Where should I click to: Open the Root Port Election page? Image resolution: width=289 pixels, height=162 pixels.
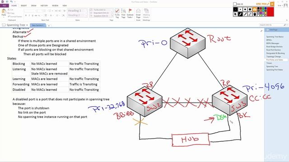(x=274, y=50)
